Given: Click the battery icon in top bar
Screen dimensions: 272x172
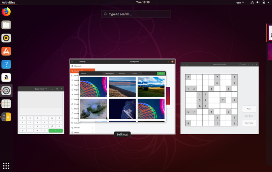Looking at the screenshot, I should 263,2.
